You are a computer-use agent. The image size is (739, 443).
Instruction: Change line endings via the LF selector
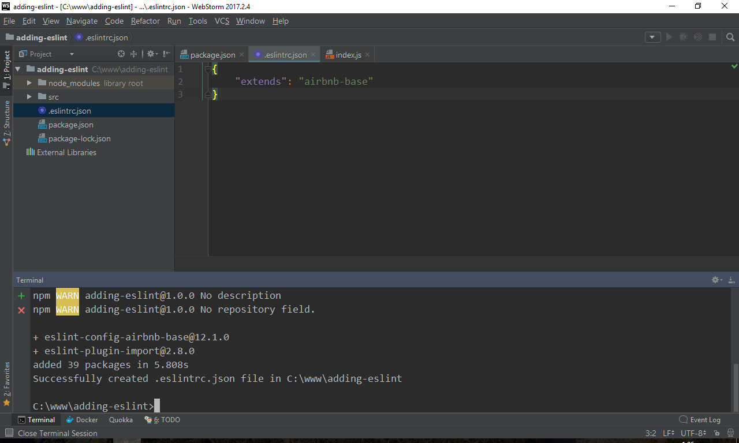[x=668, y=433]
